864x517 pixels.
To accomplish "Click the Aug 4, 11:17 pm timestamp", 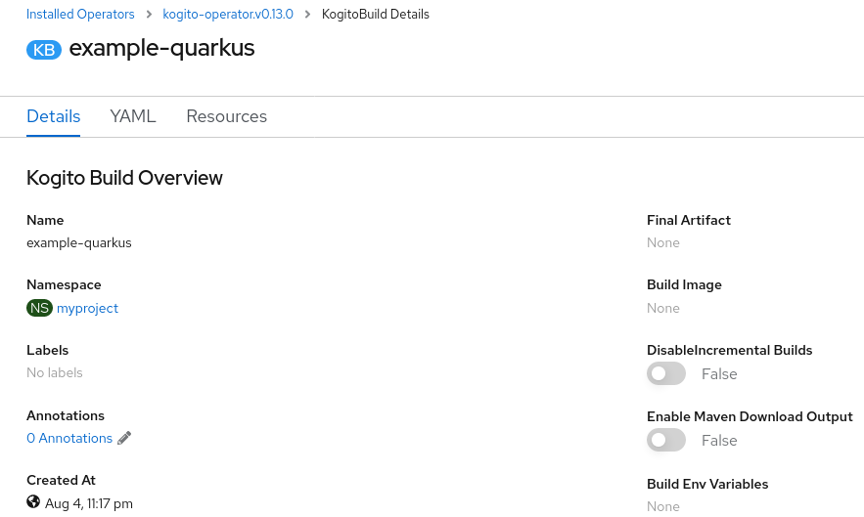I will pos(89,503).
